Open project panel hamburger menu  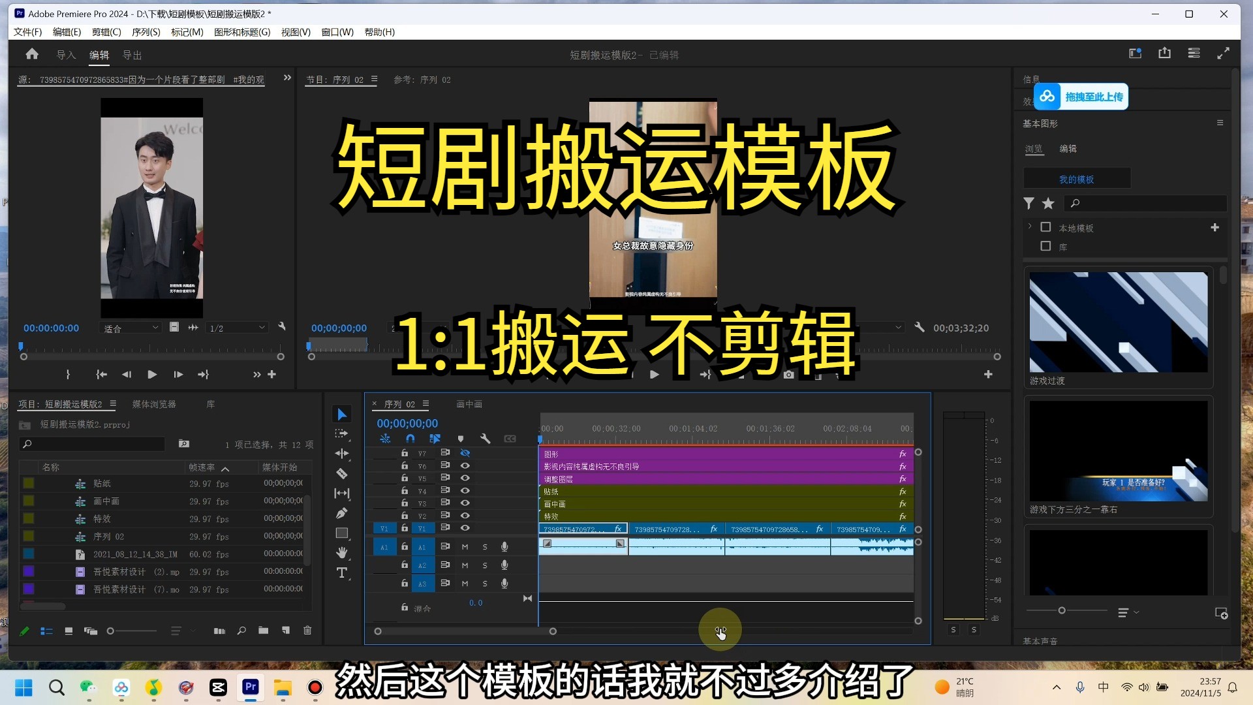[x=113, y=404]
